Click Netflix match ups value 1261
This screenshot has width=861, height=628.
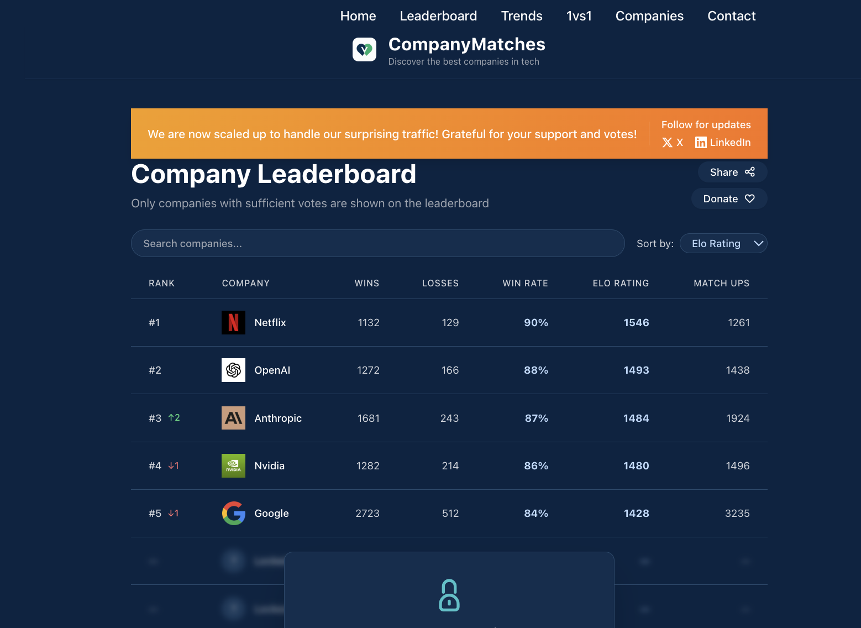click(x=739, y=322)
